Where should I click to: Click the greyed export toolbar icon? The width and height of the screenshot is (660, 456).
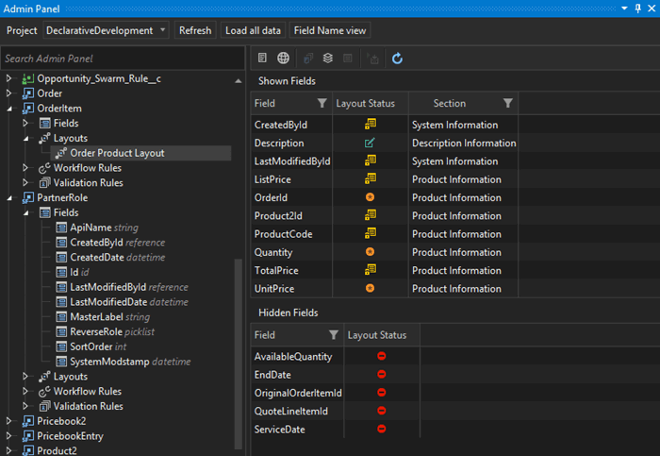click(372, 59)
